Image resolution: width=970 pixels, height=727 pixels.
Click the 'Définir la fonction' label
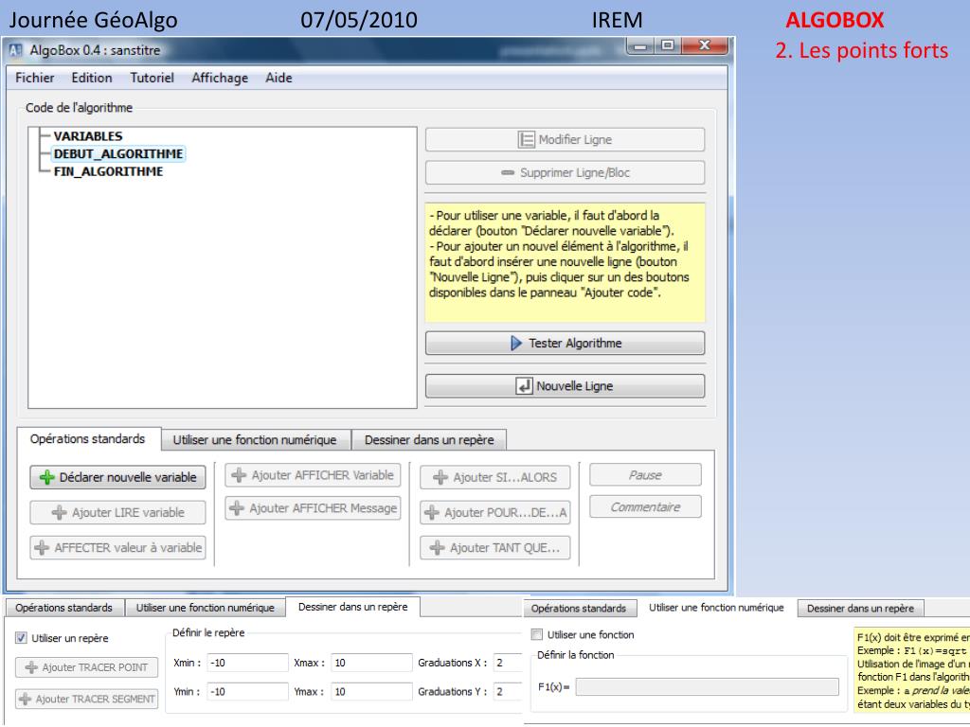575,655
